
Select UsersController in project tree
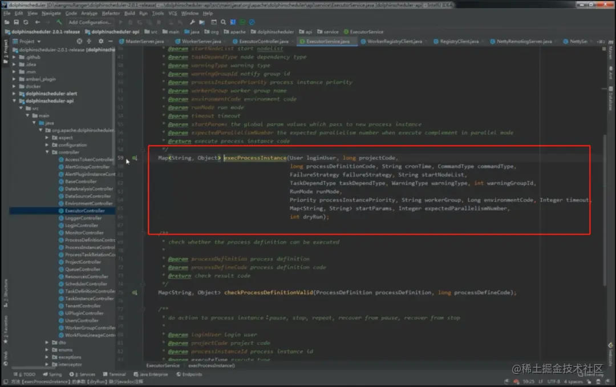click(82, 321)
